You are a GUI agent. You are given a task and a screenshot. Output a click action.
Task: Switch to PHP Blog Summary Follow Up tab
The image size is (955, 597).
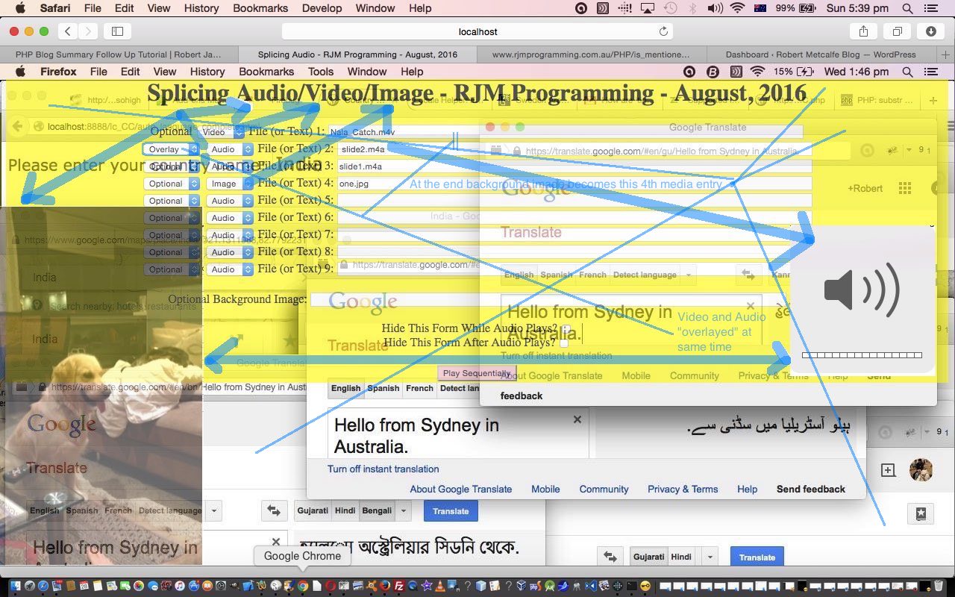(x=119, y=54)
